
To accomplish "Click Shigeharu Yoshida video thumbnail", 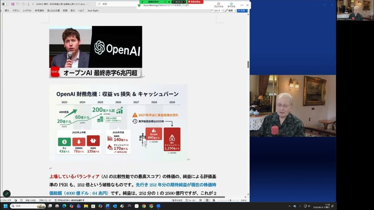I will coord(355,10).
